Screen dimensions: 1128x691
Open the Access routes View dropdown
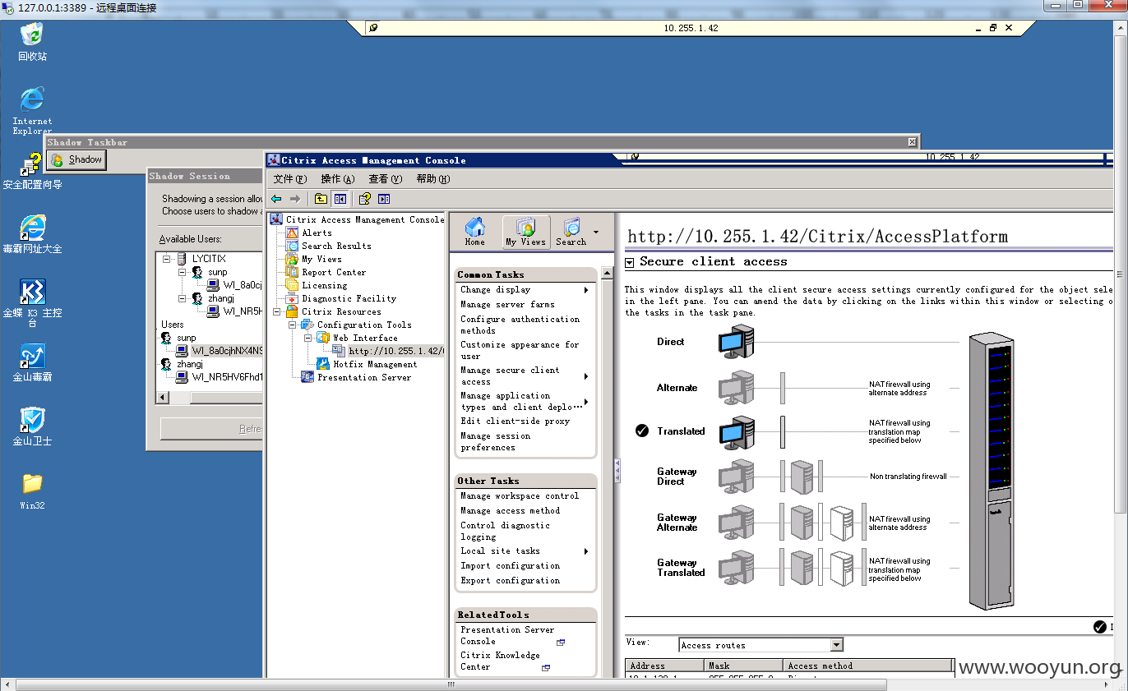pyautogui.click(x=836, y=645)
